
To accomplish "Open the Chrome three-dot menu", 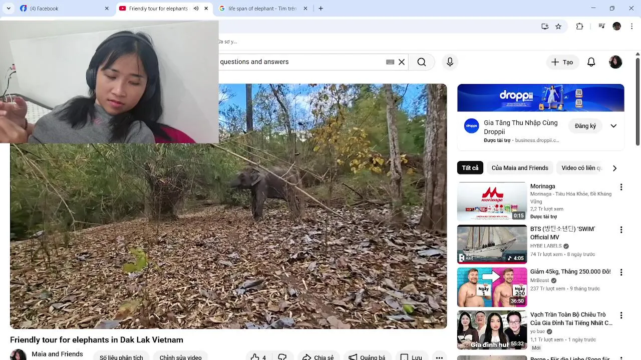I will click(x=632, y=26).
